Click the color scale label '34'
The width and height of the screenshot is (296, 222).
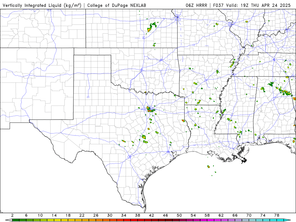124,215
